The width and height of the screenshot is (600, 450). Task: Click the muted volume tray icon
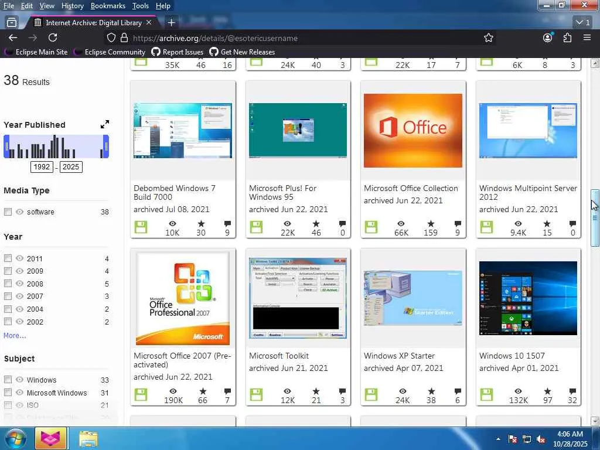pyautogui.click(x=541, y=439)
